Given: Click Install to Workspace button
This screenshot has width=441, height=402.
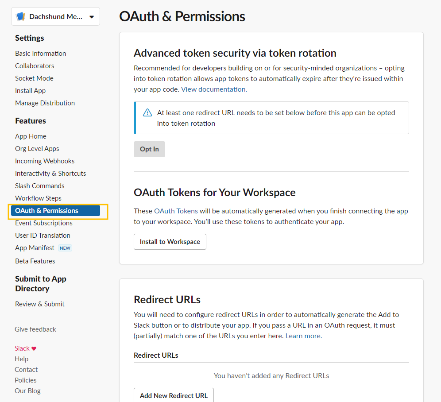Looking at the screenshot, I should coord(170,242).
